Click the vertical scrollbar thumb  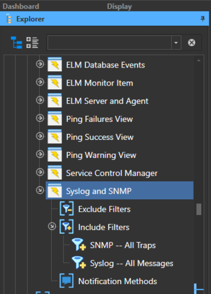[x=199, y=209]
